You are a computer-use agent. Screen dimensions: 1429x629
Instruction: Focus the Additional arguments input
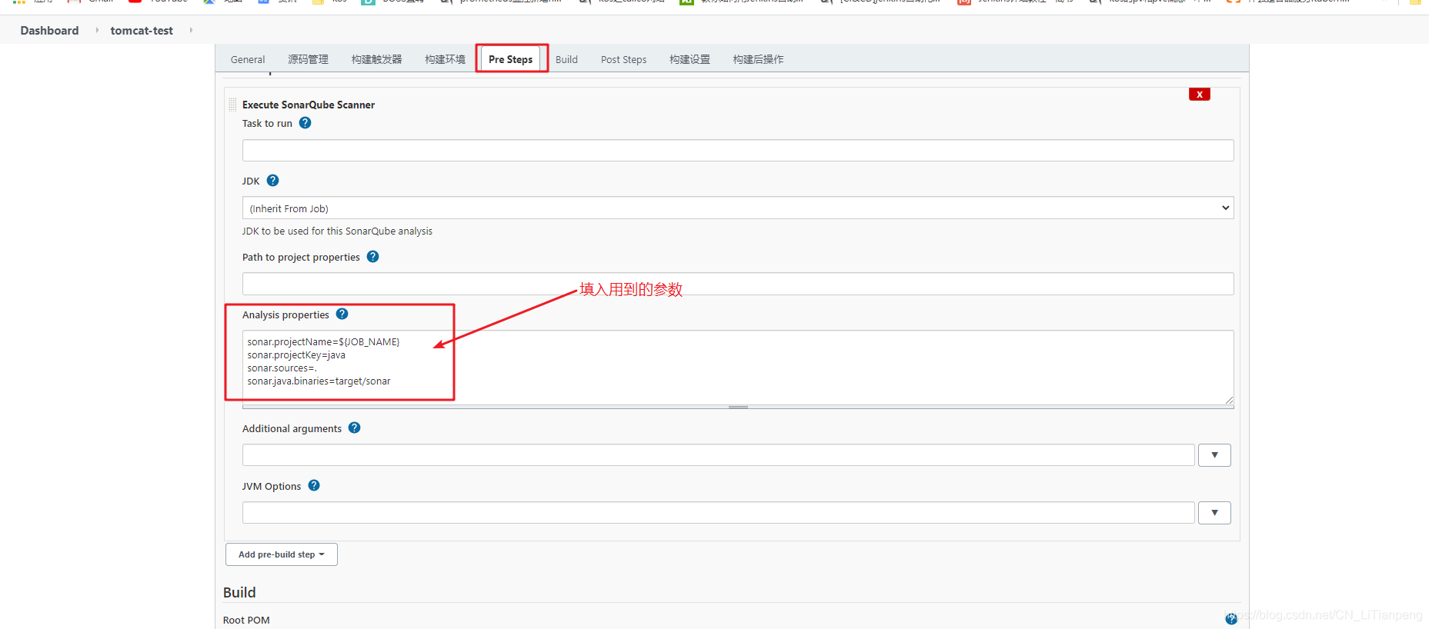pyautogui.click(x=718, y=455)
